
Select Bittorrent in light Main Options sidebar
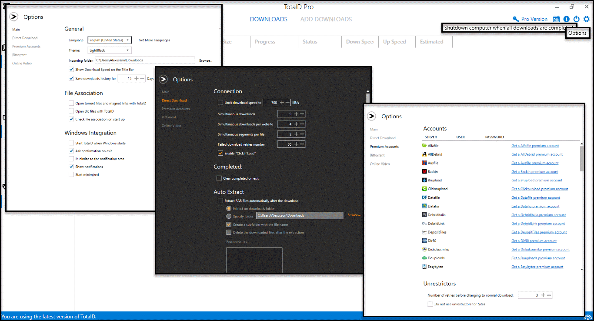click(x=20, y=55)
